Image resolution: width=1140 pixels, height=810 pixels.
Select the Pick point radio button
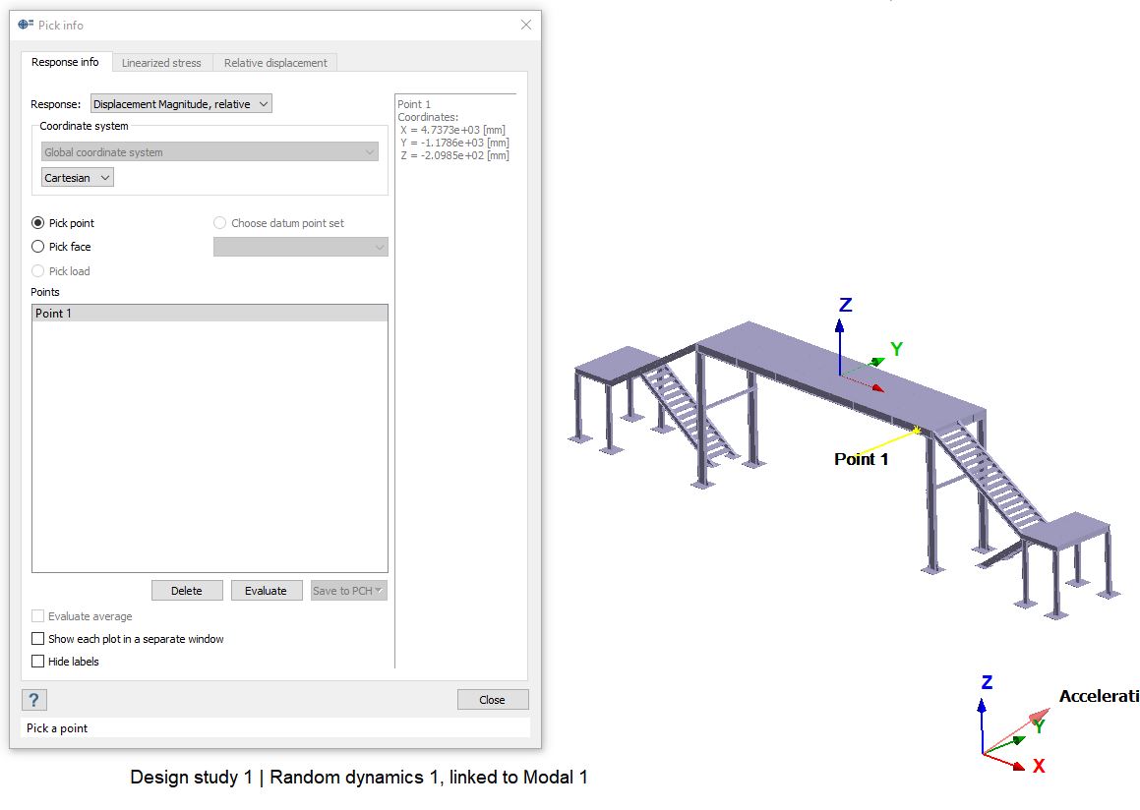[37, 223]
